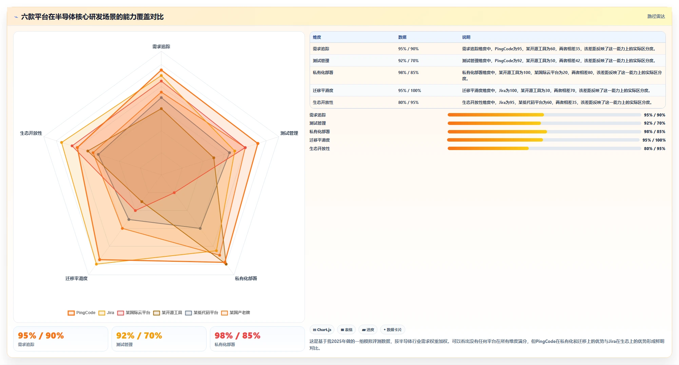The image size is (679, 365).
Task: Click the 测试管理 cell in the table
Action: click(x=321, y=61)
